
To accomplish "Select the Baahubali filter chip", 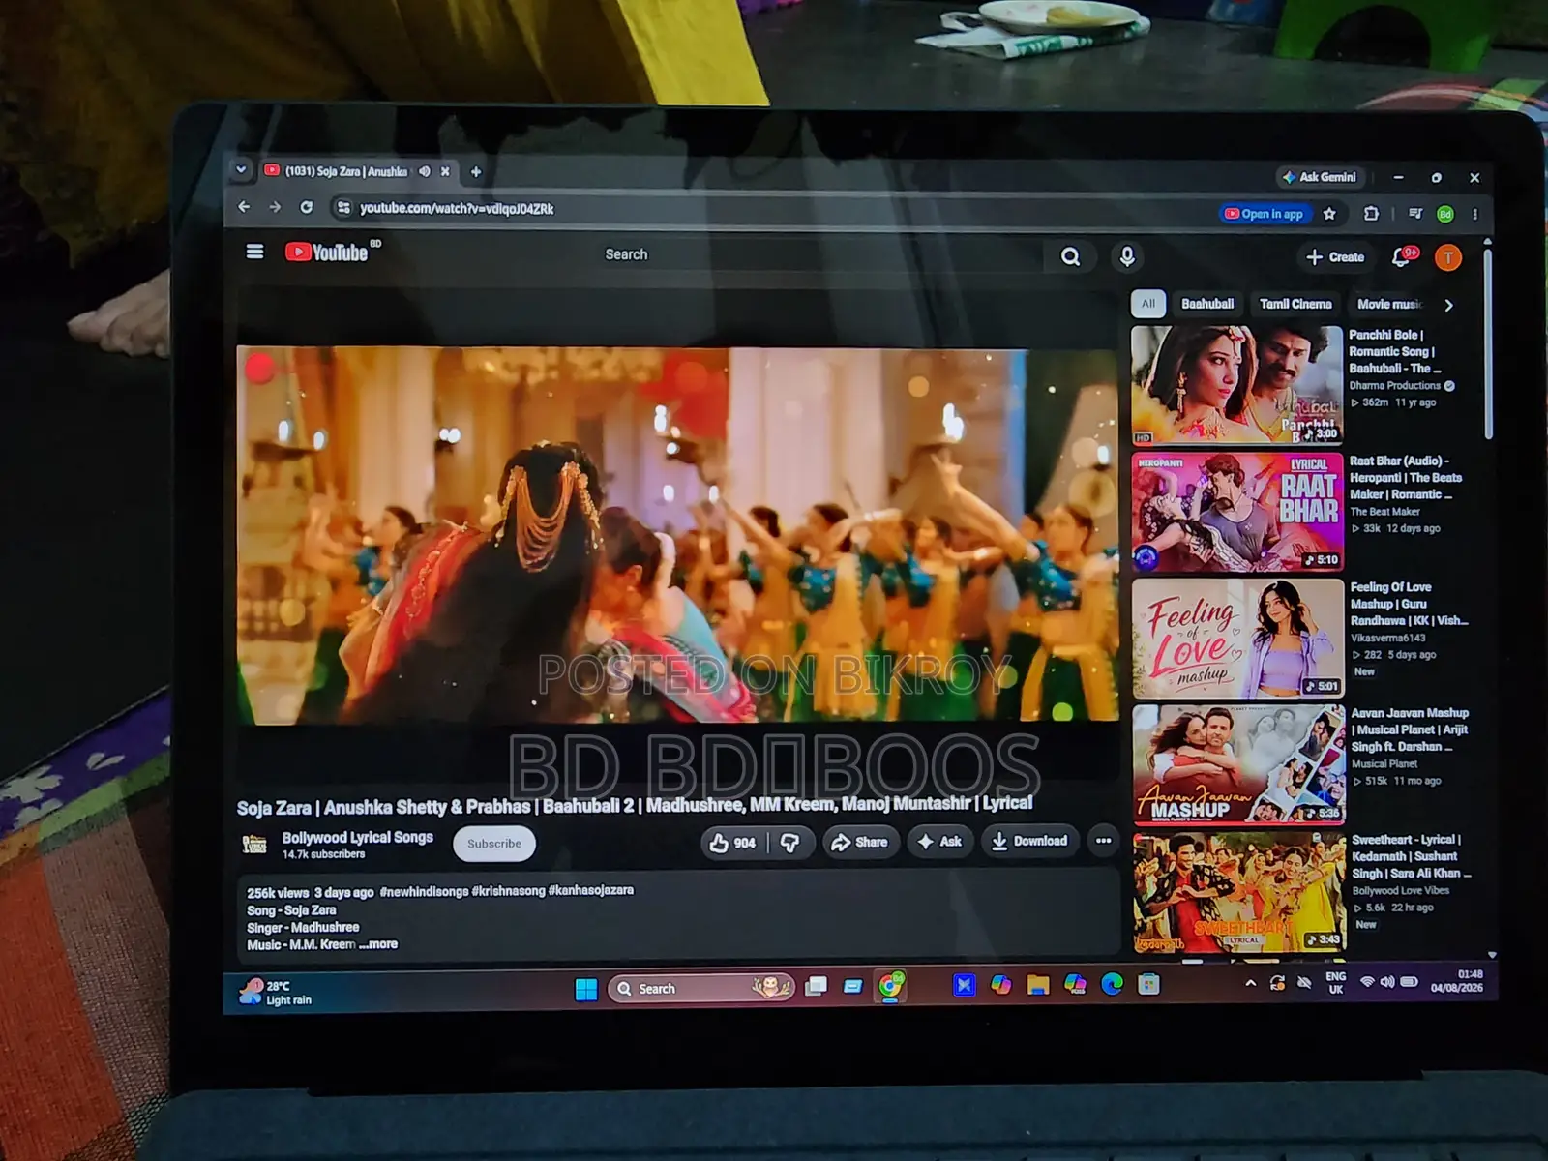I will [x=1207, y=304].
